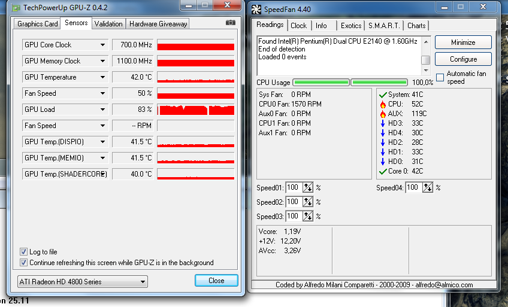Click the Speed04 value field

point(414,188)
